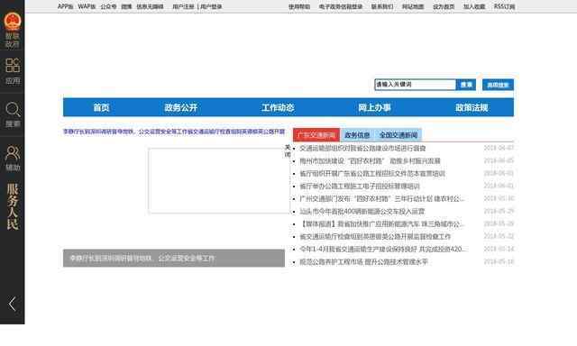Open 网站地图 in the top bar
Screen dimensions: 577x346
coord(413,6)
